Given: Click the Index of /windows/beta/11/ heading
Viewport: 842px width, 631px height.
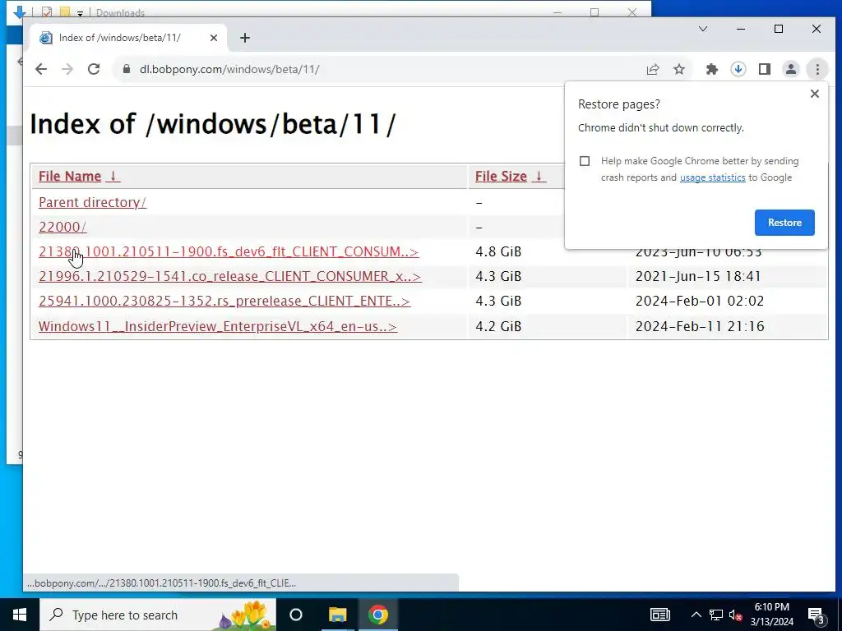Looking at the screenshot, I should click(213, 124).
